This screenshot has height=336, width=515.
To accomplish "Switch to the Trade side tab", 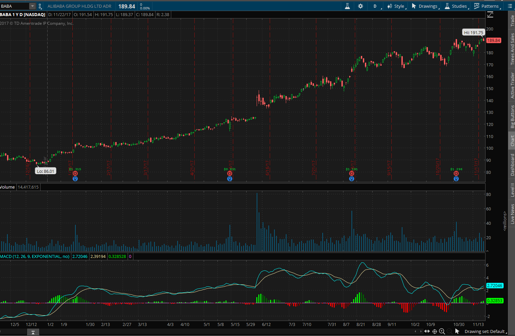I will 512,21.
